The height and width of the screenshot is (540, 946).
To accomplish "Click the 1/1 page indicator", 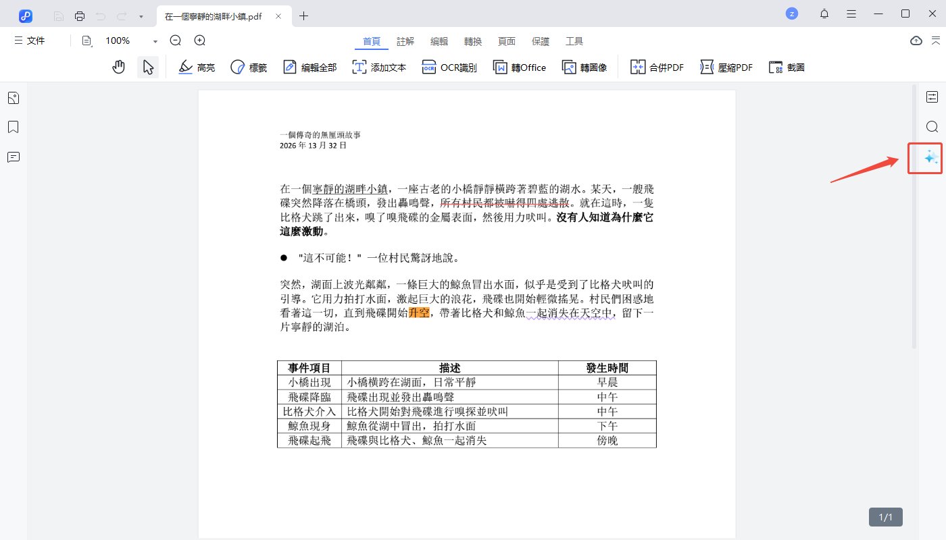I will coord(885,517).
